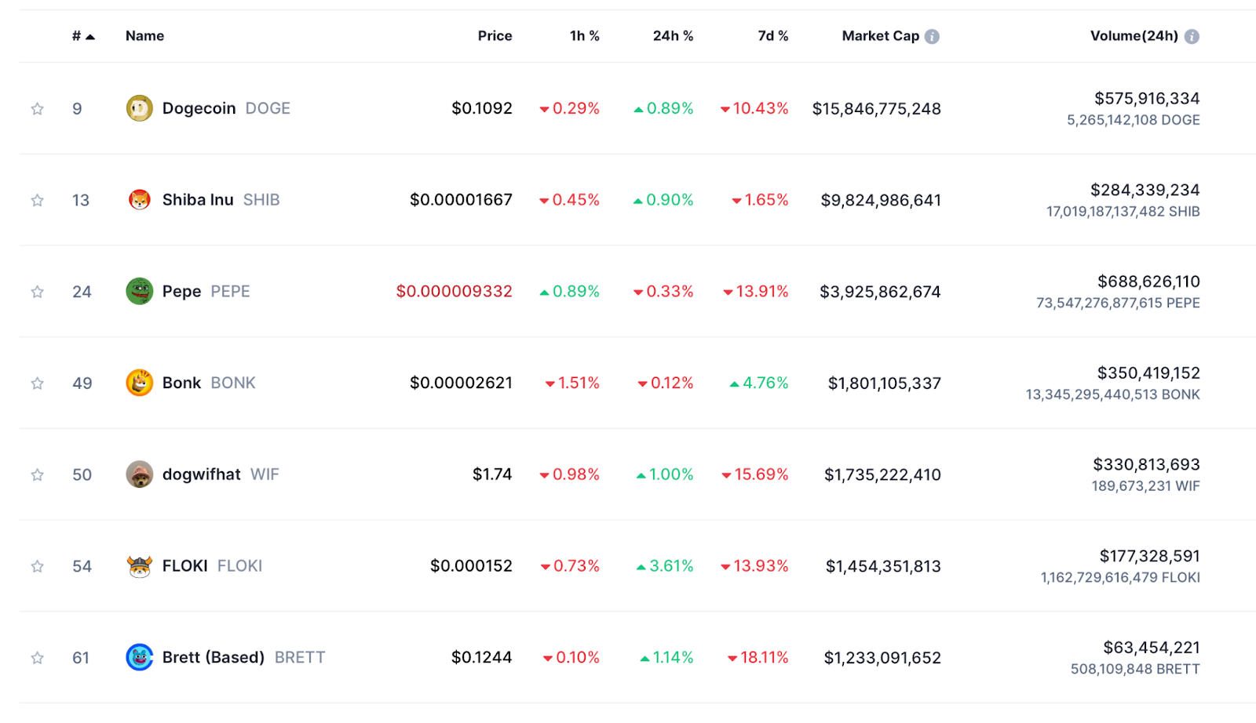This screenshot has width=1256, height=723.
Task: Click the Brett (Based) coin logo
Action: click(x=140, y=657)
